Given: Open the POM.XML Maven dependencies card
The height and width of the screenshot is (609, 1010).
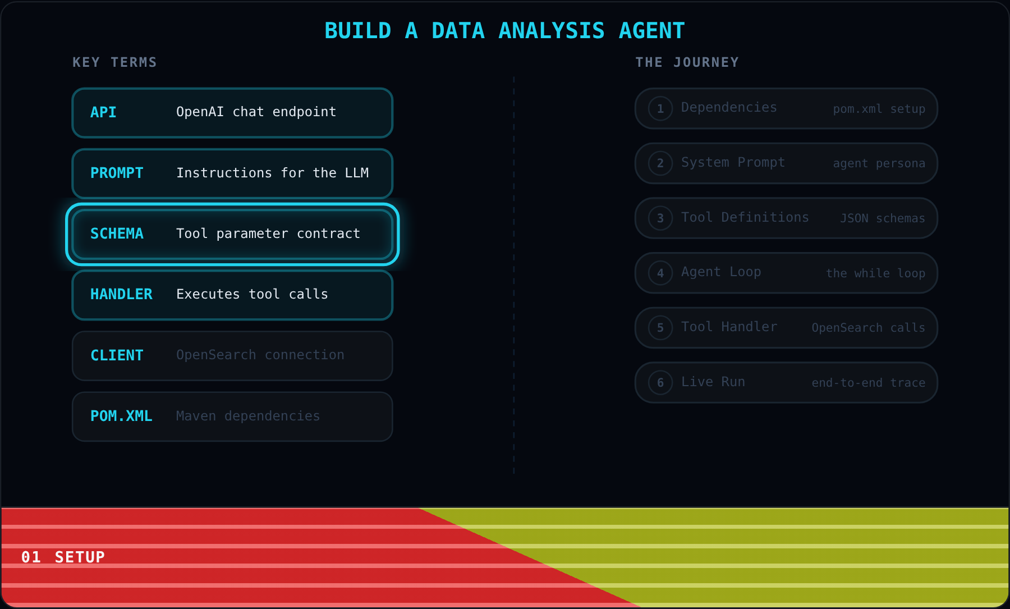Looking at the screenshot, I should pyautogui.click(x=232, y=416).
